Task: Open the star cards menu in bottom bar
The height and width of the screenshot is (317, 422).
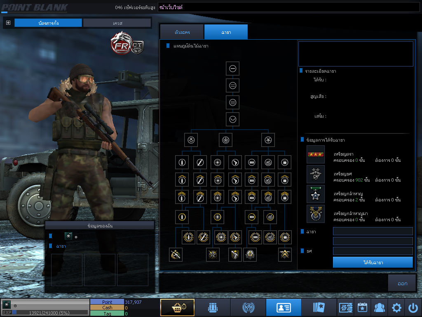Action: (319, 307)
